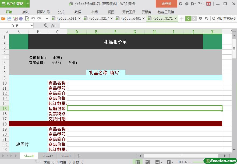Screen dimensions: 237x164
Task: Click the 未登录 login button
Action: pos(166,4)
